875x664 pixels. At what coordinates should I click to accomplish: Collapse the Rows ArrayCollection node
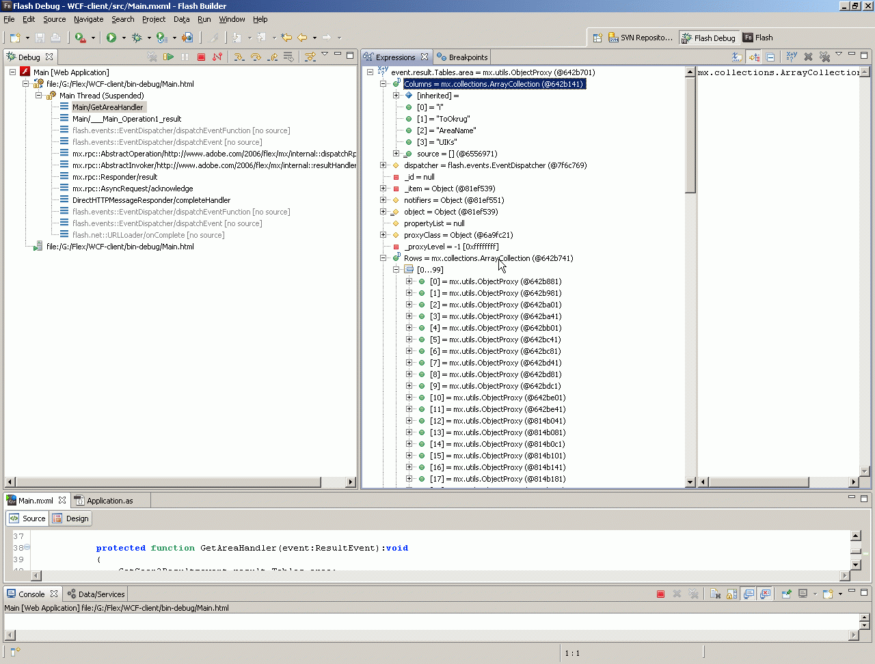pyautogui.click(x=383, y=258)
